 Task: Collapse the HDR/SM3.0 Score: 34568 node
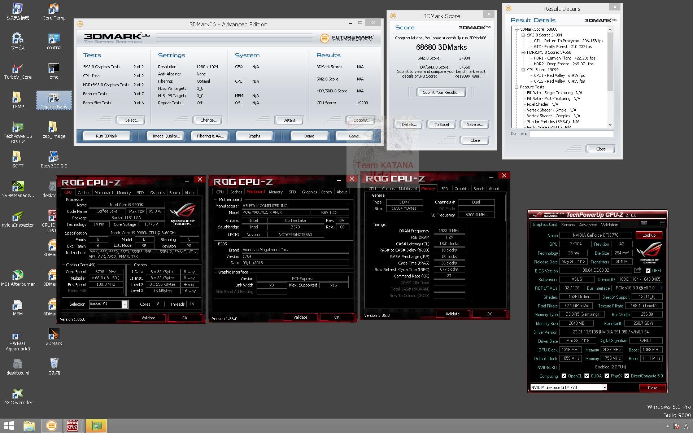(523, 52)
